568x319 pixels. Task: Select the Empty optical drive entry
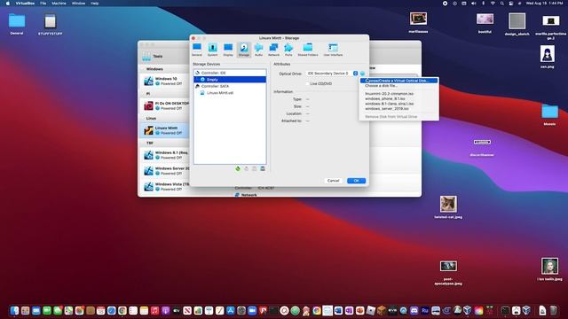[x=230, y=79]
